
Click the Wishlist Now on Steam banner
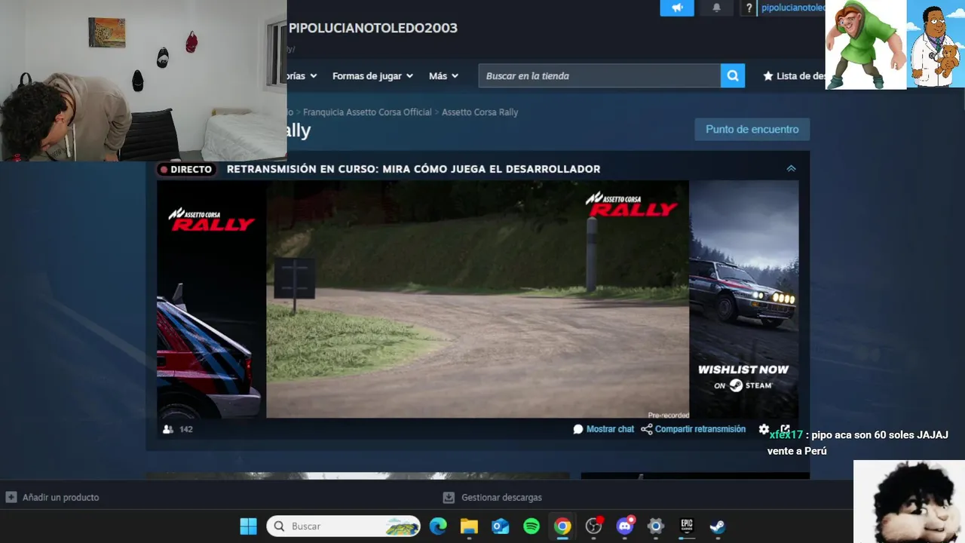743,299
